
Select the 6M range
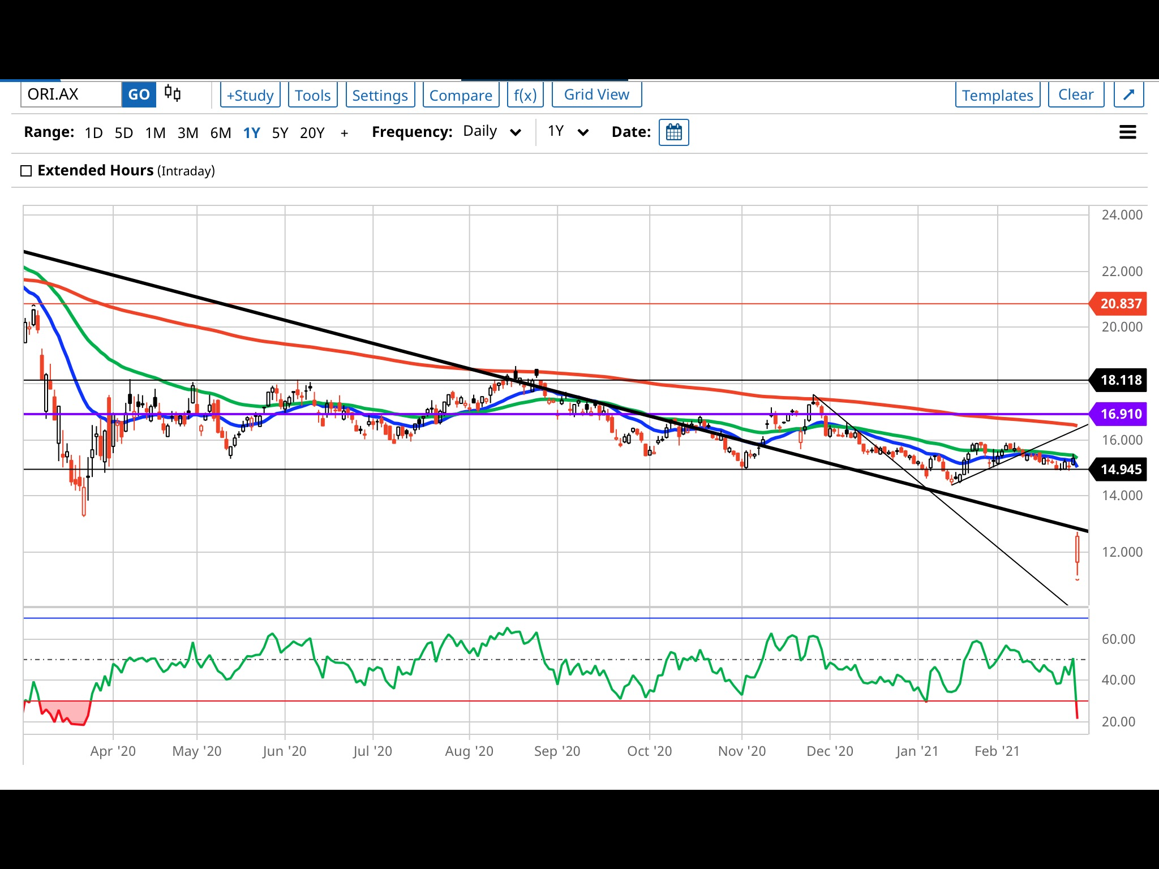tap(221, 133)
